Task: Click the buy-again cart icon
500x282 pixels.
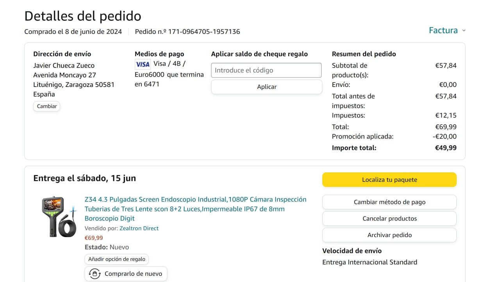Action: [x=95, y=274]
